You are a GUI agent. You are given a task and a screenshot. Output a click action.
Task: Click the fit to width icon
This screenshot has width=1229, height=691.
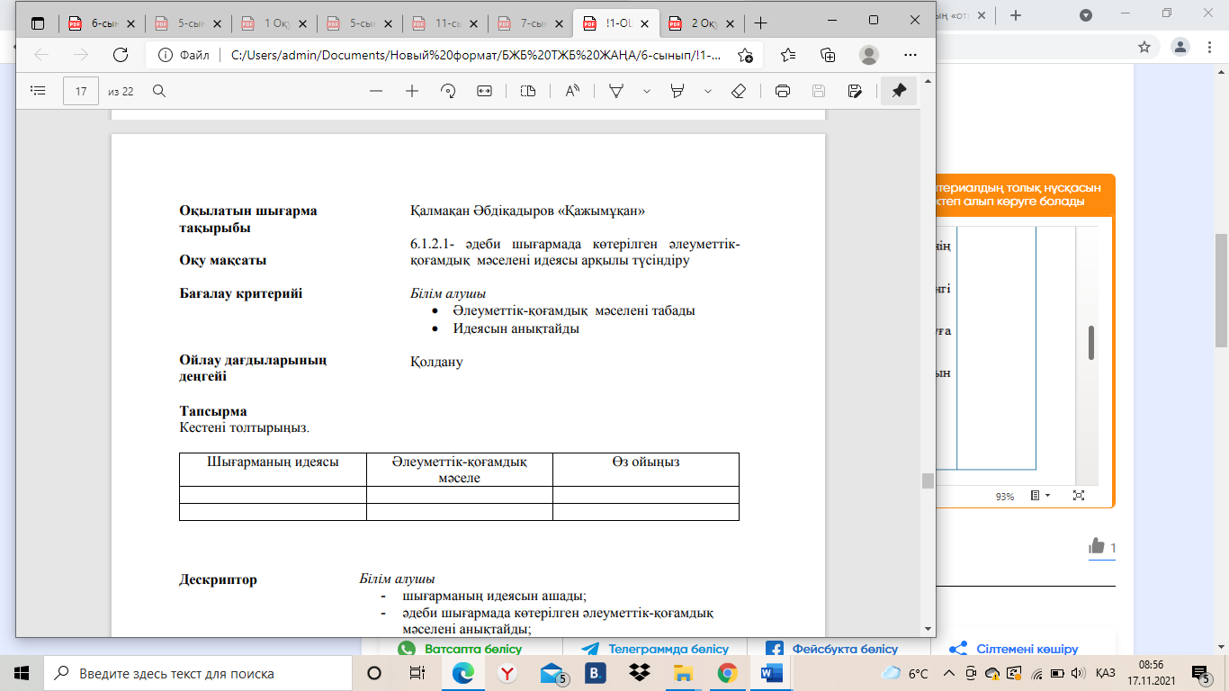(485, 91)
